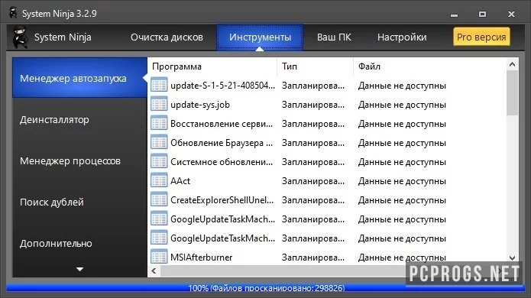Click the vertical scrollbar up arrow

(513, 64)
